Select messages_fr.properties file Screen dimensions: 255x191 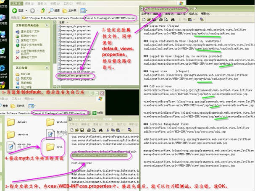click(x=74, y=26)
